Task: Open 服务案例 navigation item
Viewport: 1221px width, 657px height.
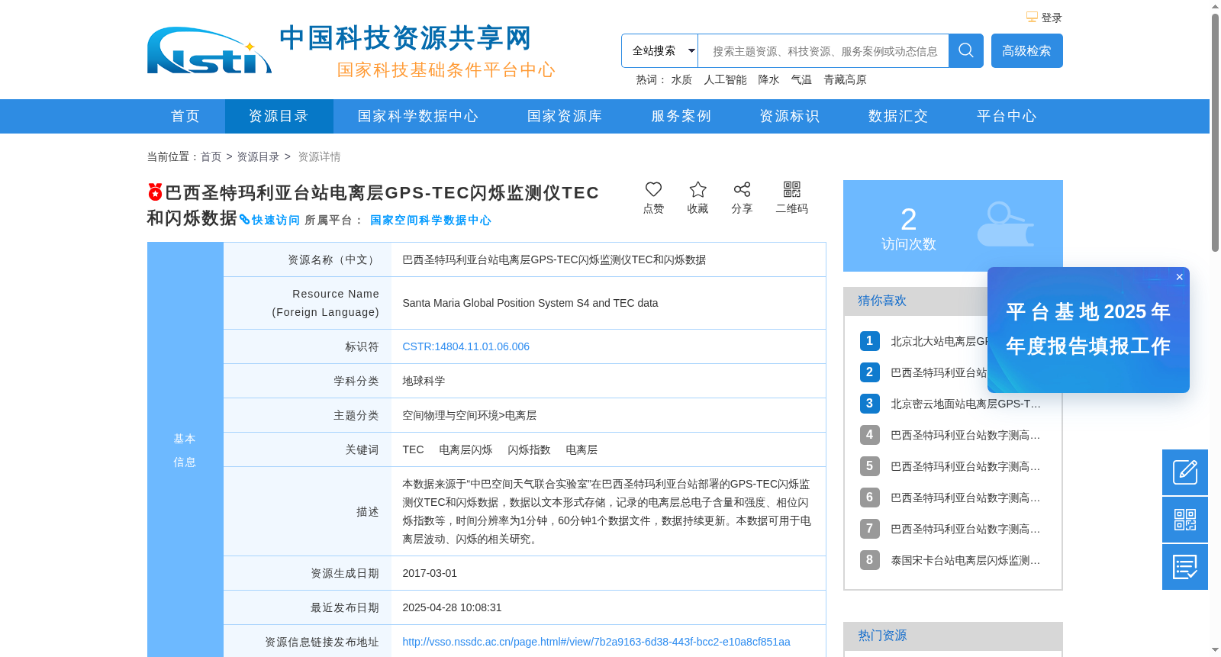Action: [681, 116]
